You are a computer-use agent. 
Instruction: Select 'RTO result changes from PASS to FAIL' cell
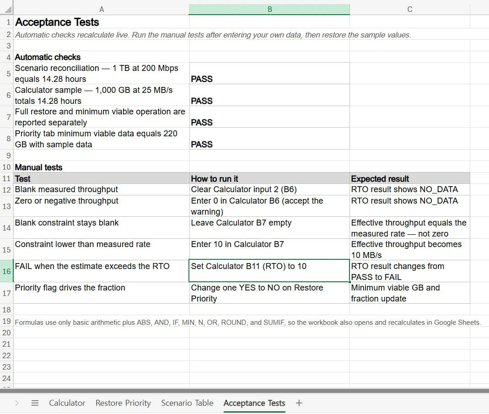click(x=409, y=271)
